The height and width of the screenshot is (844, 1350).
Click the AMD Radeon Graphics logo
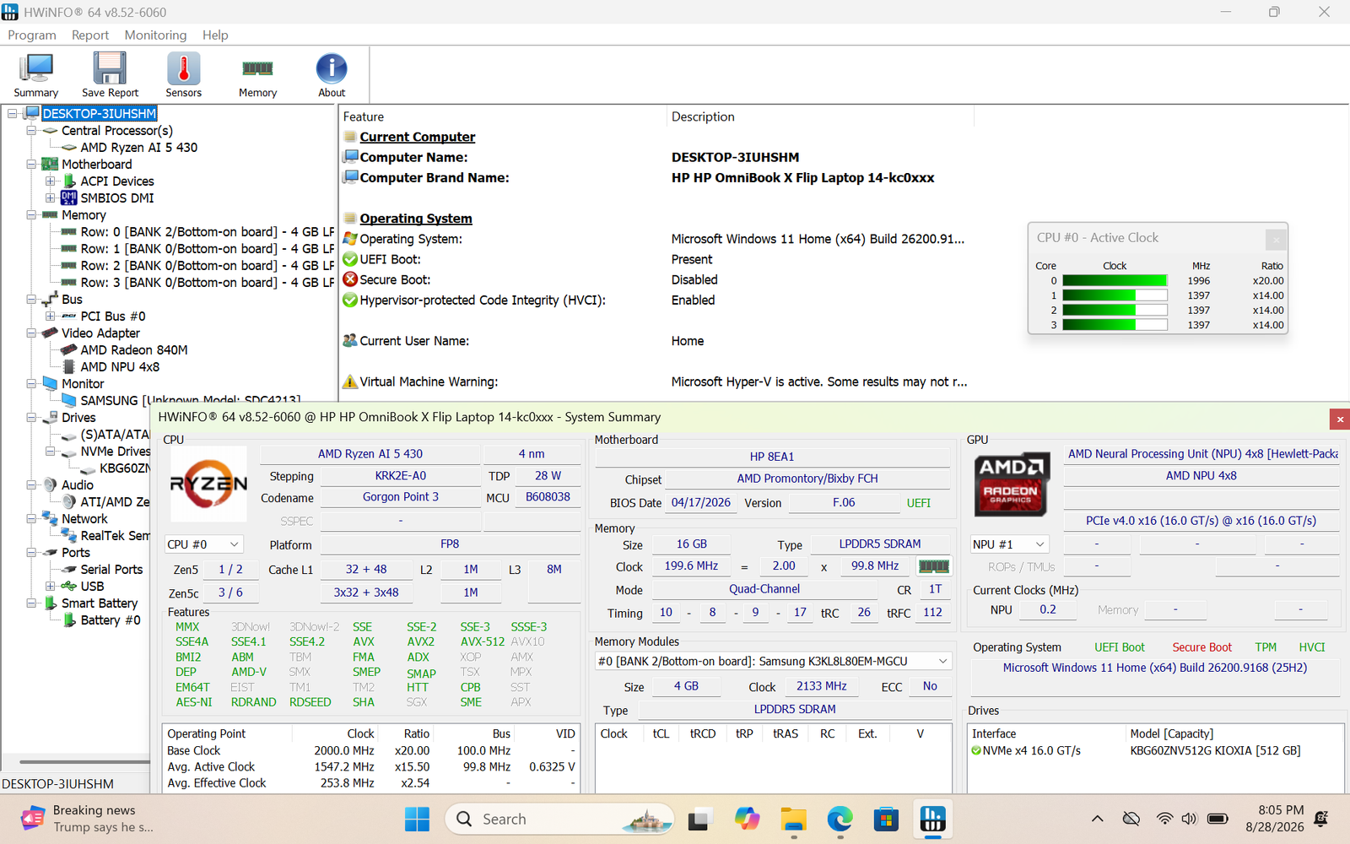1011,484
